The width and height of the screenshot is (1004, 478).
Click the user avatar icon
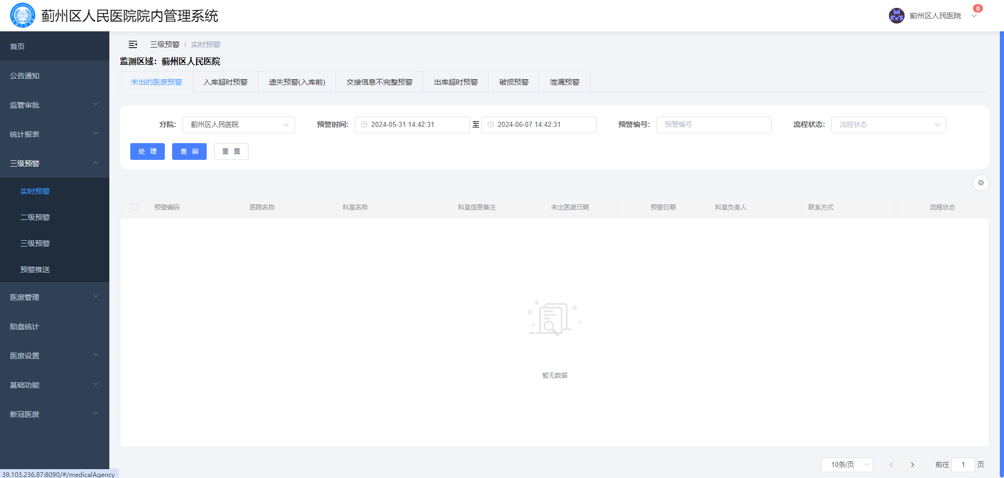(896, 16)
